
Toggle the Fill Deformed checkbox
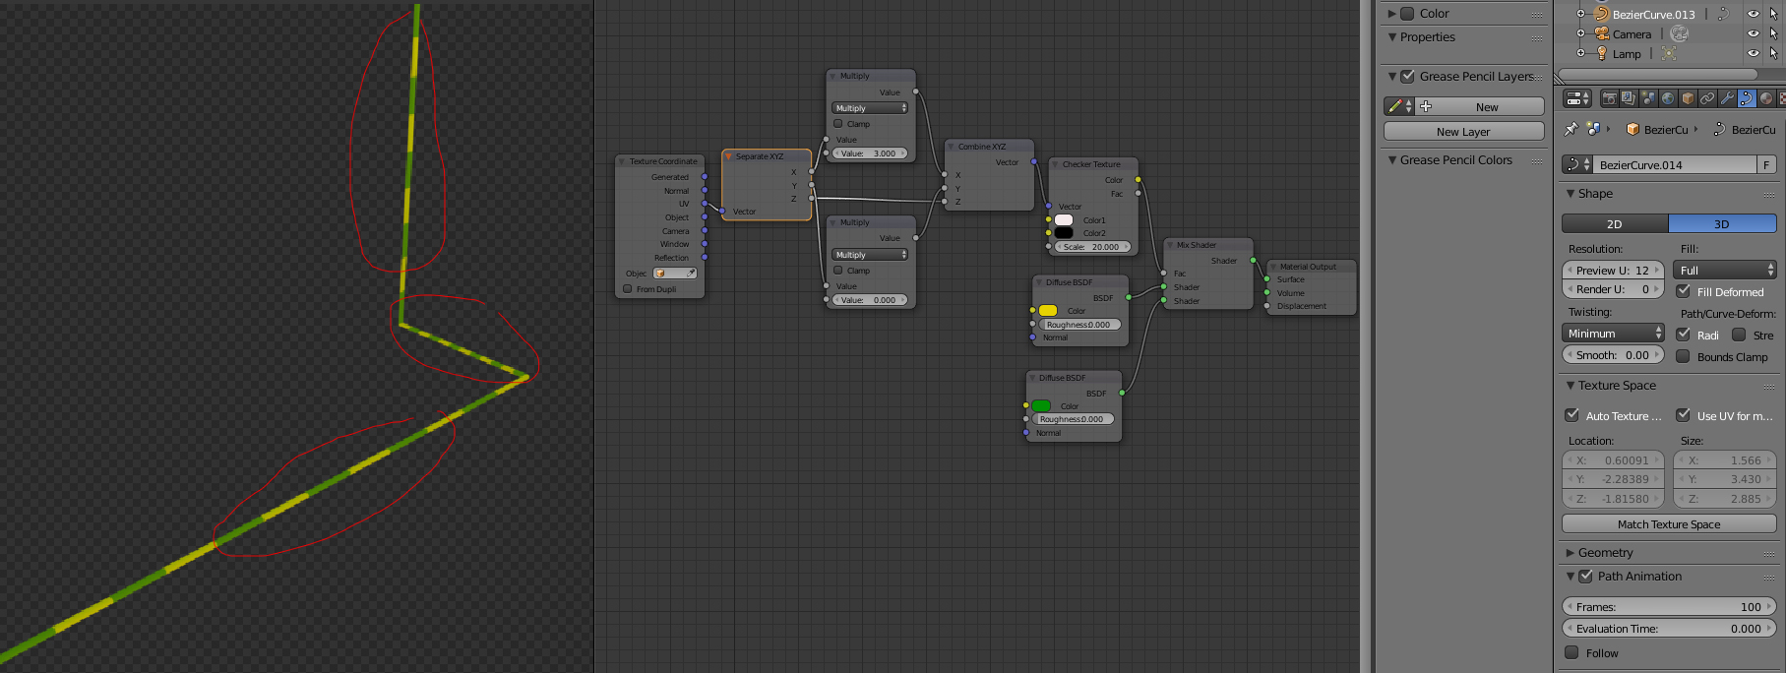1684,291
